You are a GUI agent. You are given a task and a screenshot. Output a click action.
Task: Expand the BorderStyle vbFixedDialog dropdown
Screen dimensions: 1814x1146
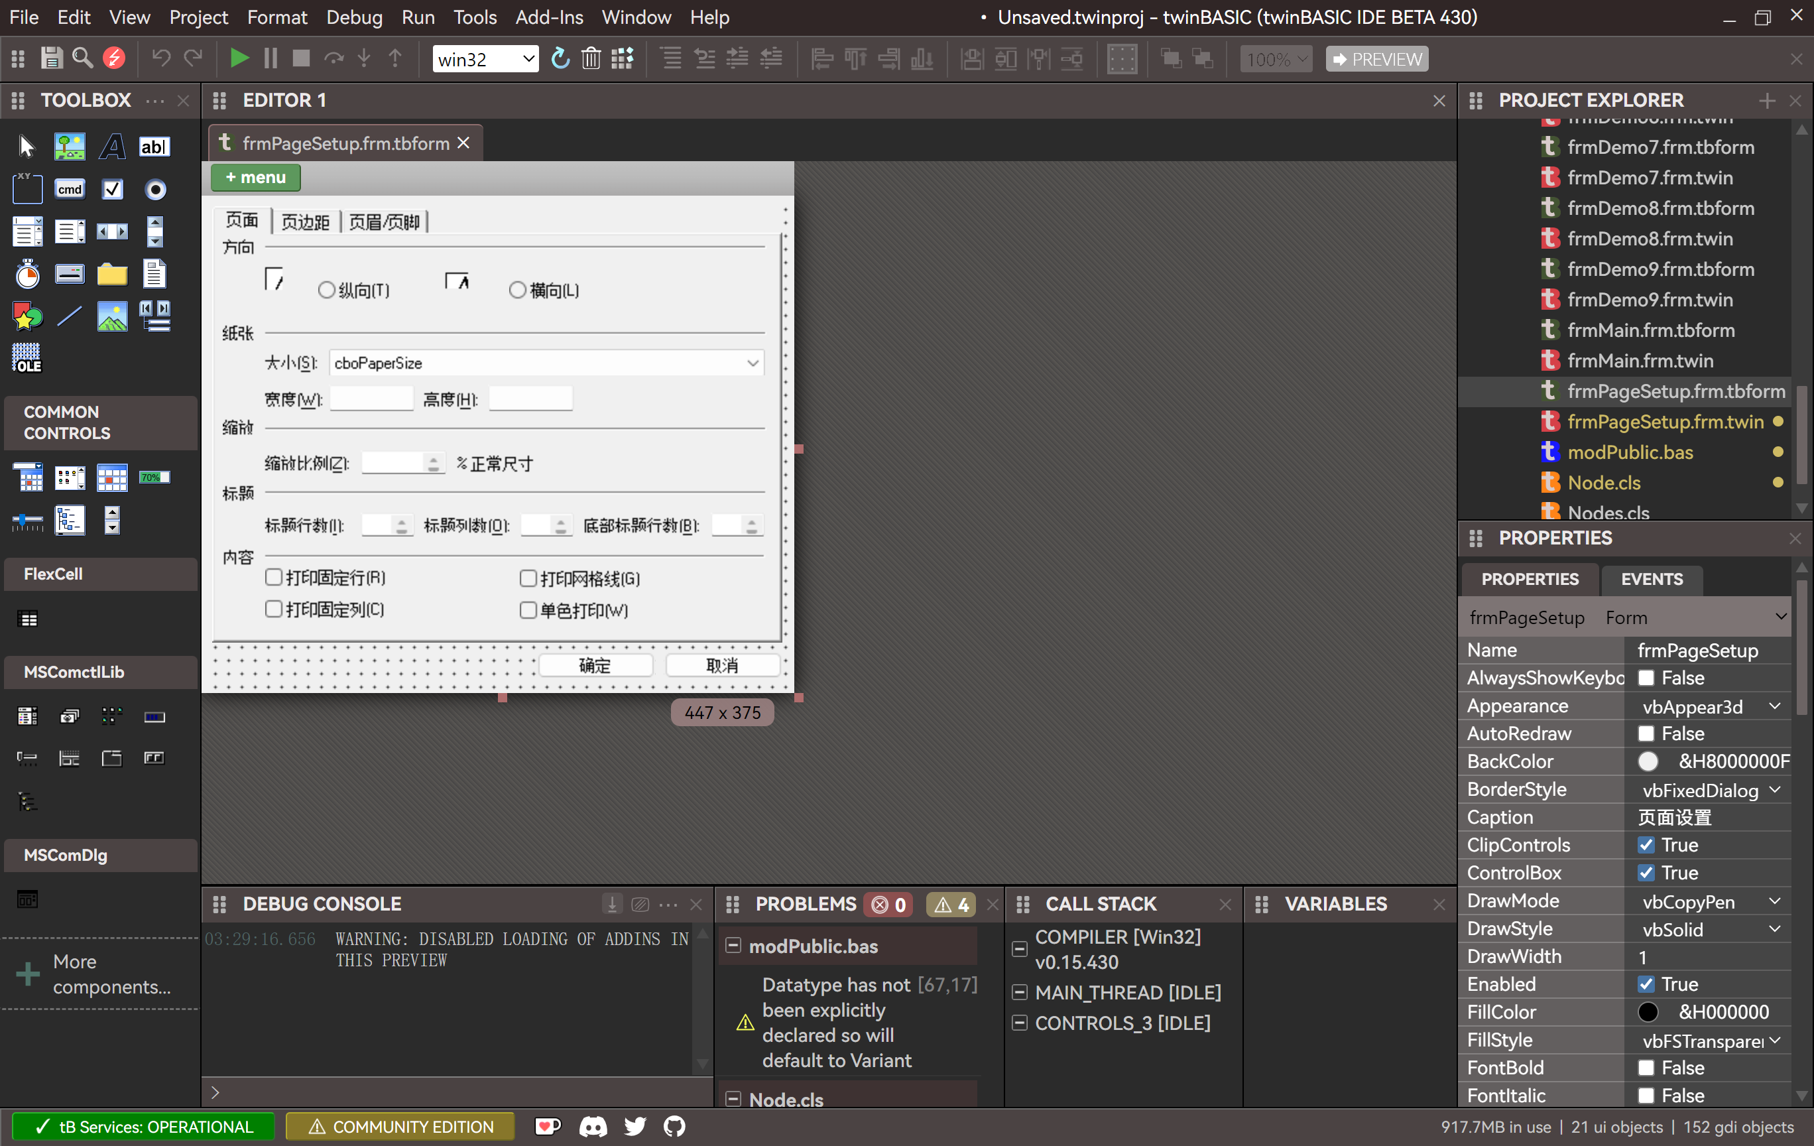[x=1774, y=790]
